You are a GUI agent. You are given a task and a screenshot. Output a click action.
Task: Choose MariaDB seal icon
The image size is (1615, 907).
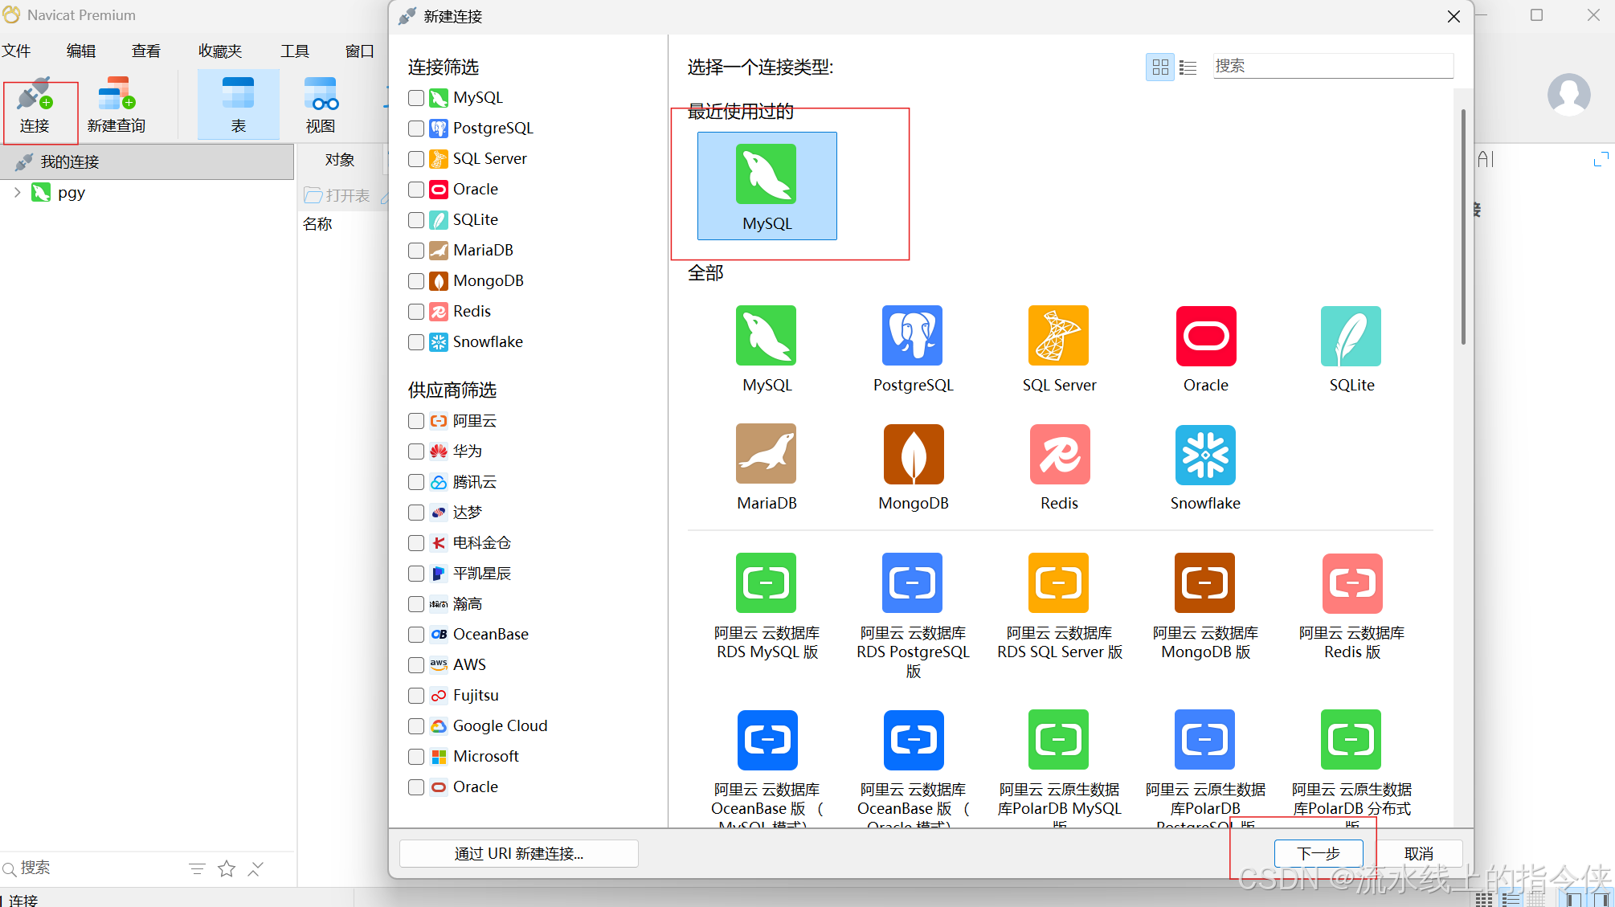pos(766,454)
